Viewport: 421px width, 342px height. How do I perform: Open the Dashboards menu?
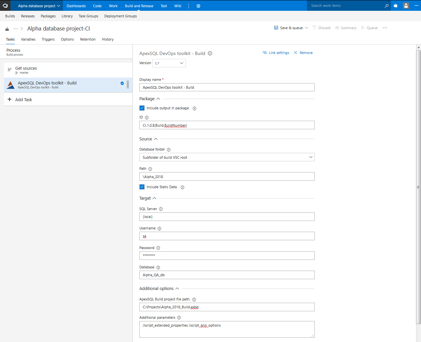[x=76, y=6]
